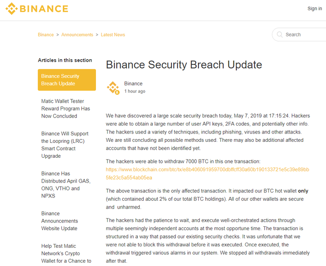Open Loopring (LRC) Smart Contract Upgrade article

pyautogui.click(x=65, y=145)
